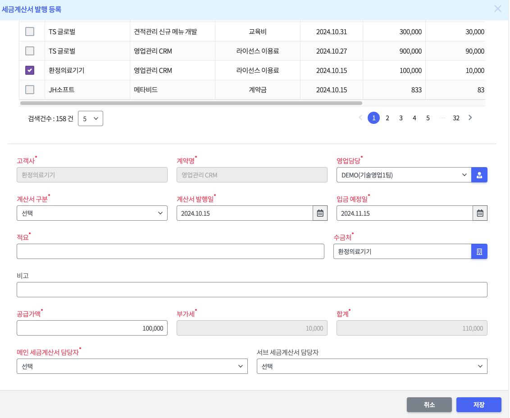The height and width of the screenshot is (418, 510).
Task: Open calendar for 입금 예정일 date
Action: (480, 213)
